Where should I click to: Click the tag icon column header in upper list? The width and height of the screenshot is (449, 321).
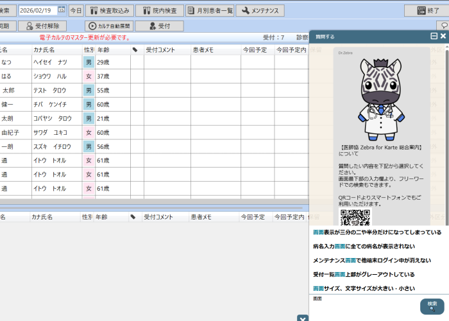pos(137,50)
